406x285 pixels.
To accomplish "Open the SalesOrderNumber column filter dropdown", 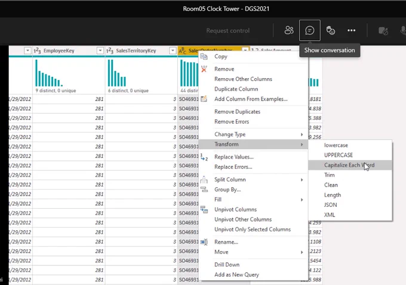I will [x=245, y=49].
